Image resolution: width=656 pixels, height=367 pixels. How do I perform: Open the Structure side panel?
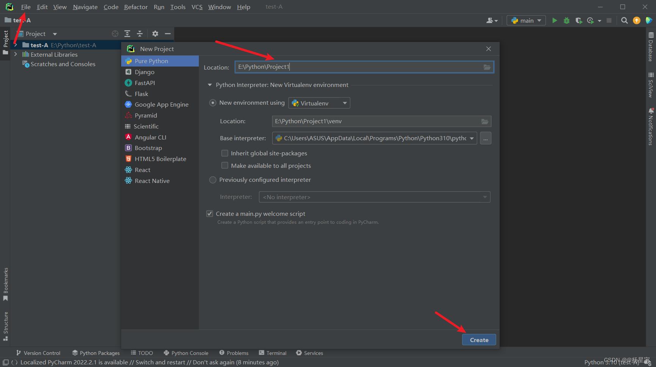coord(6,326)
